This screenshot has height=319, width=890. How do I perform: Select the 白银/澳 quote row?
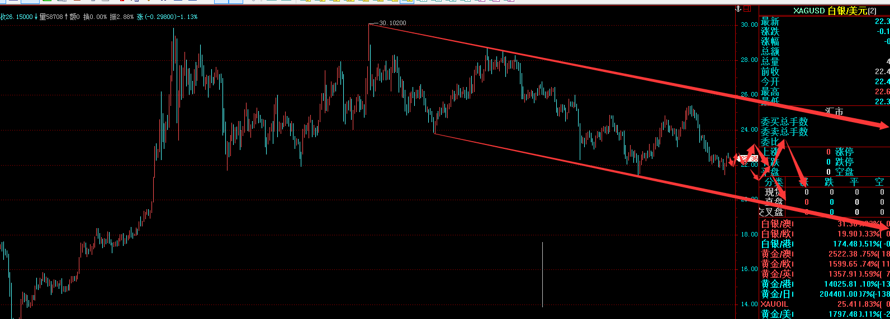click(x=777, y=224)
